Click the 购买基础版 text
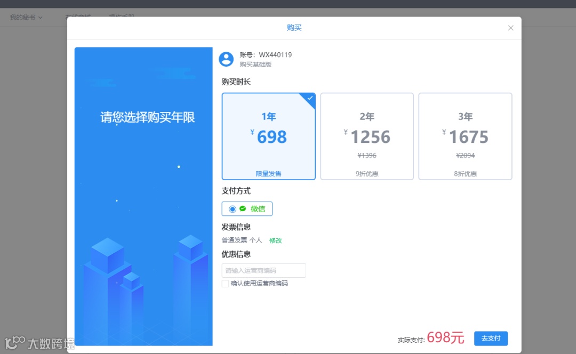Image resolution: width=576 pixels, height=354 pixels. (255, 65)
